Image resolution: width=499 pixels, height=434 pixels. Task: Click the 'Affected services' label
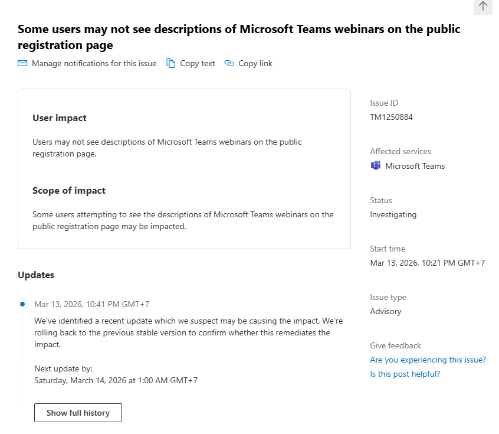400,151
